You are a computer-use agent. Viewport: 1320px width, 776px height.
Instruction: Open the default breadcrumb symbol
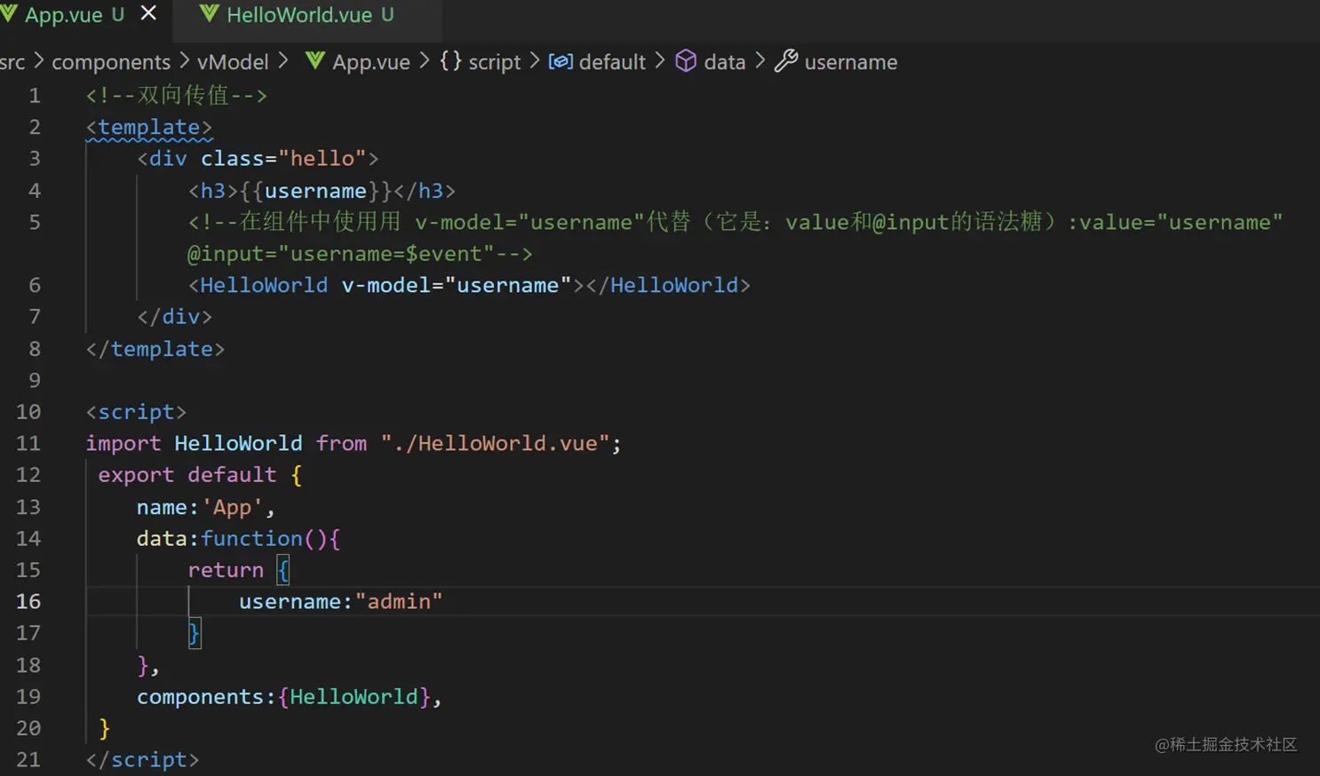612,62
